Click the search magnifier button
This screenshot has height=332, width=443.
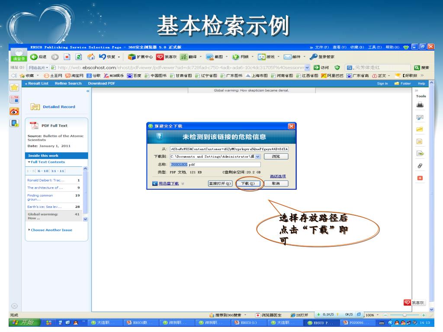(417, 67)
